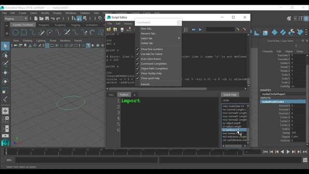Toggle Command Completion option
Viewport: 309px width, 174px height.
click(154, 64)
